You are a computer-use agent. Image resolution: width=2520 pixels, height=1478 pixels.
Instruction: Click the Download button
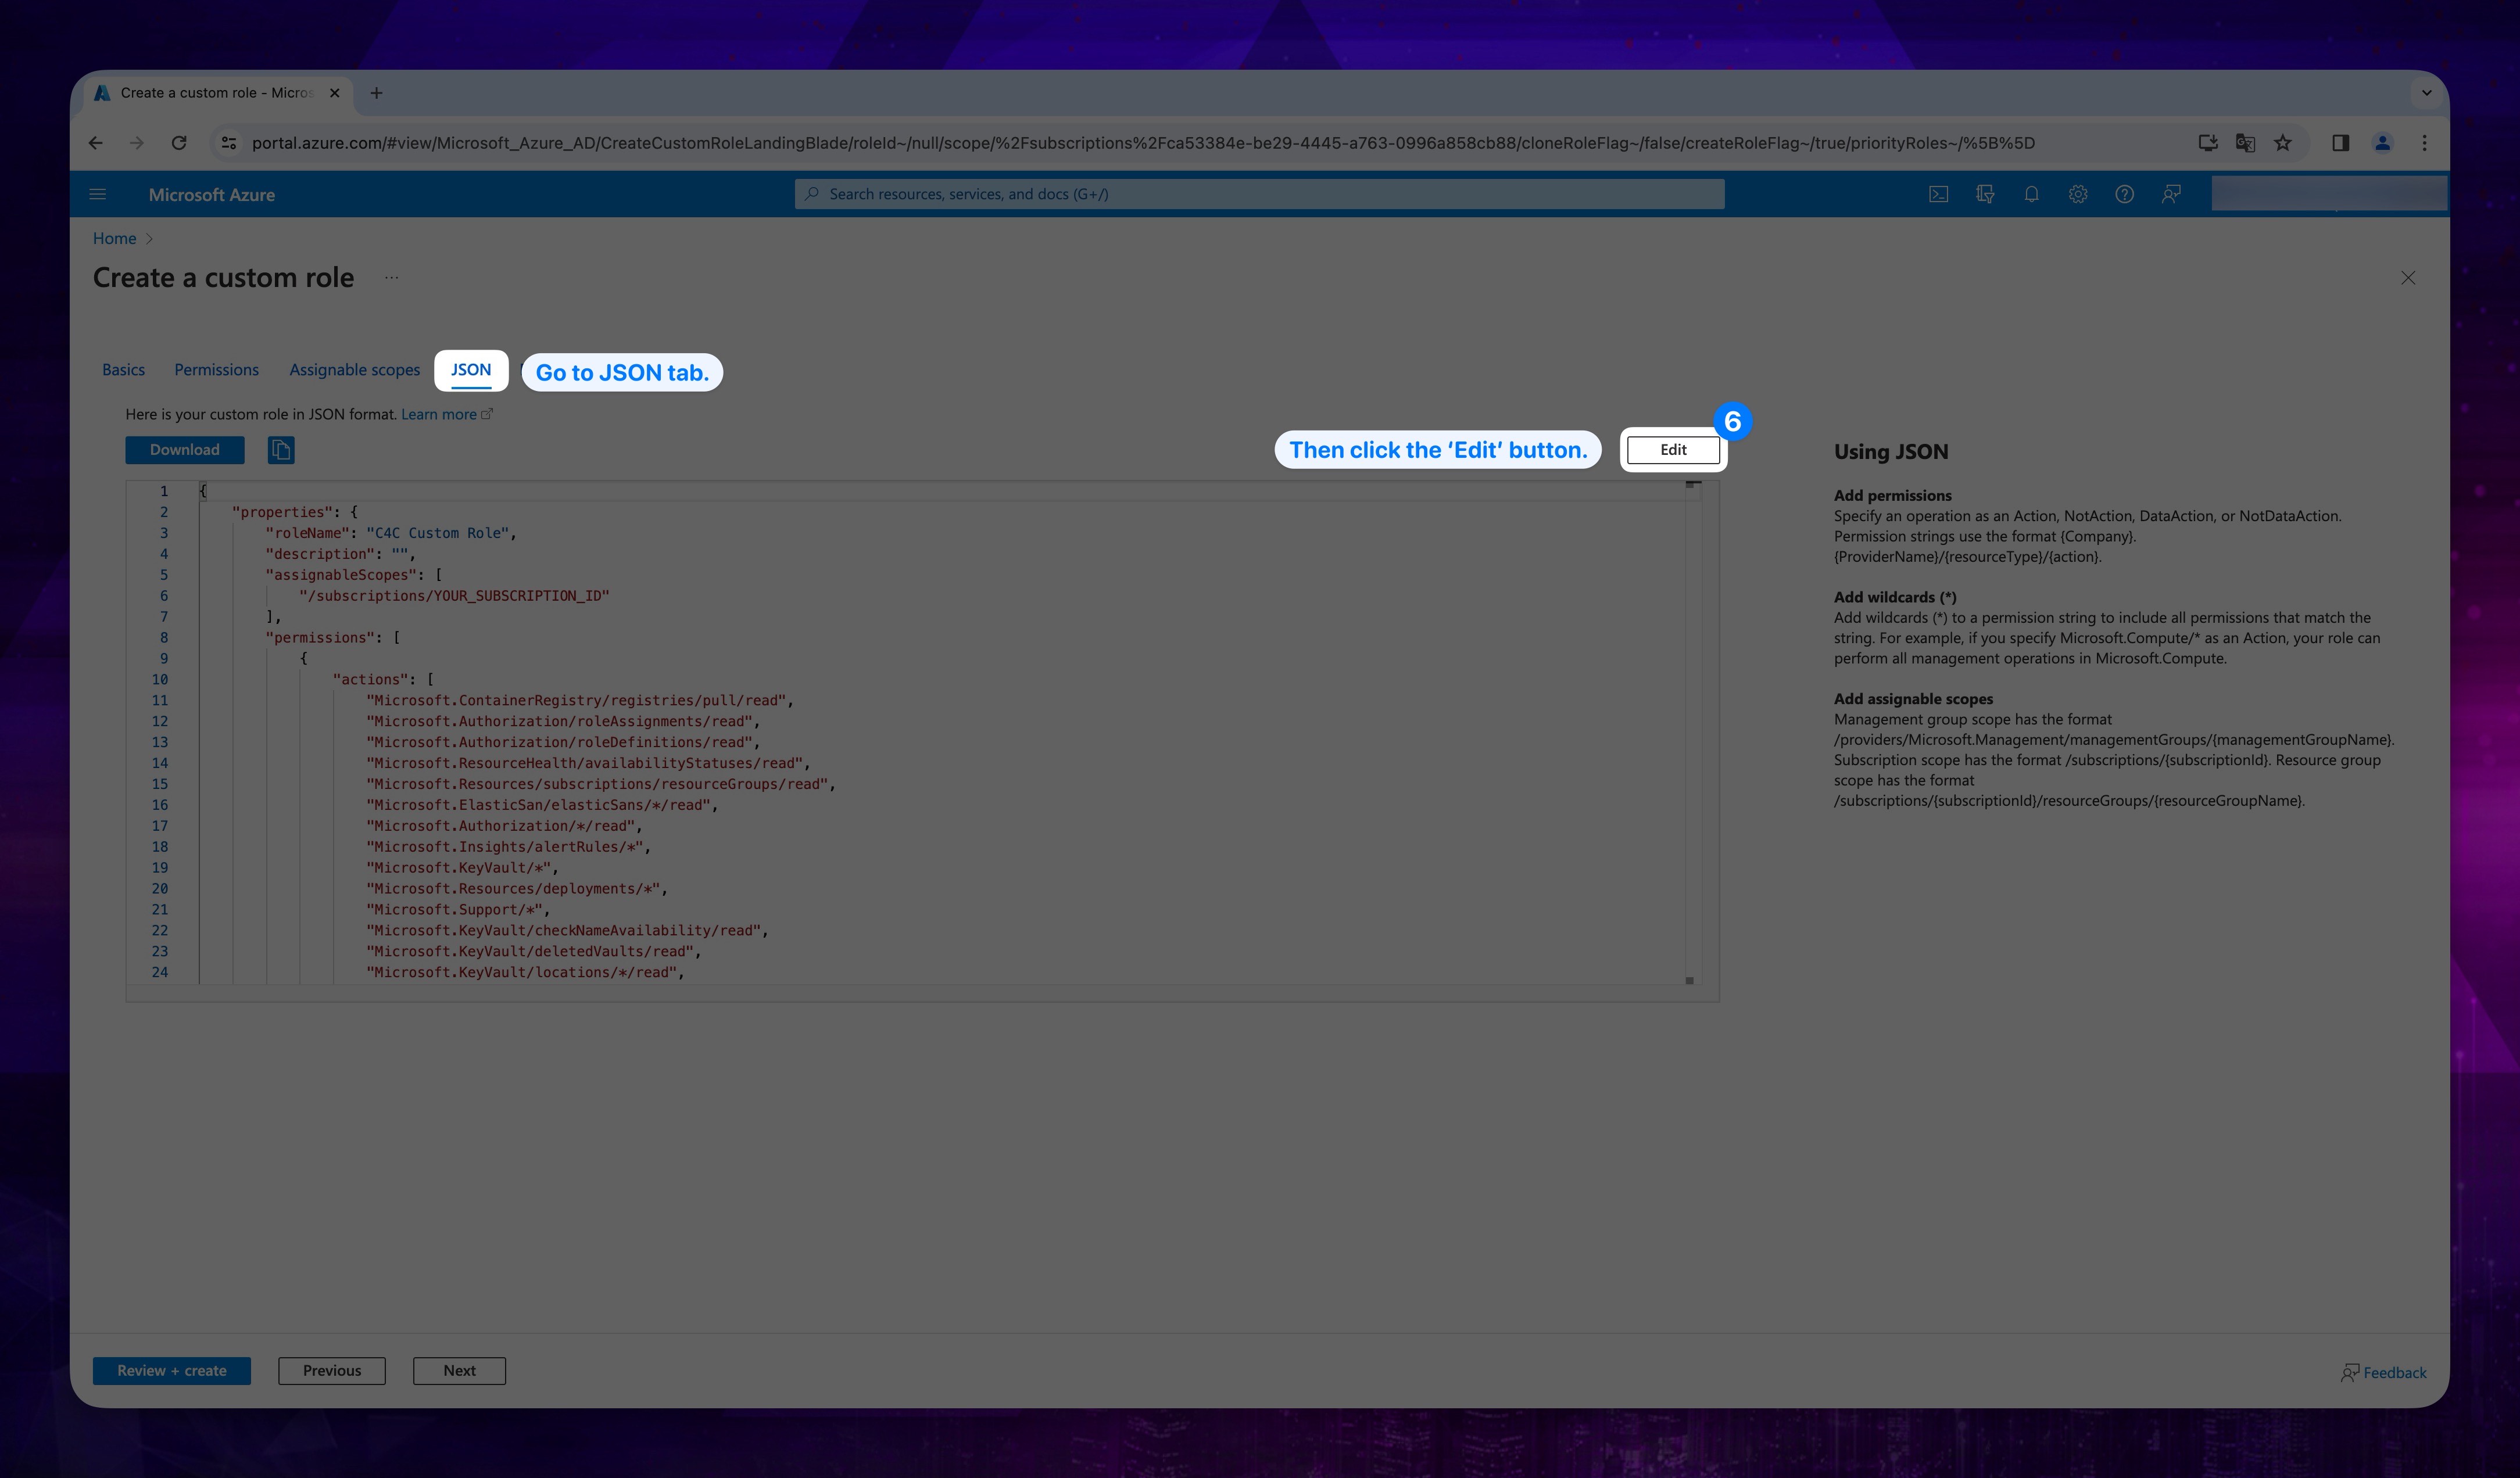(185, 450)
